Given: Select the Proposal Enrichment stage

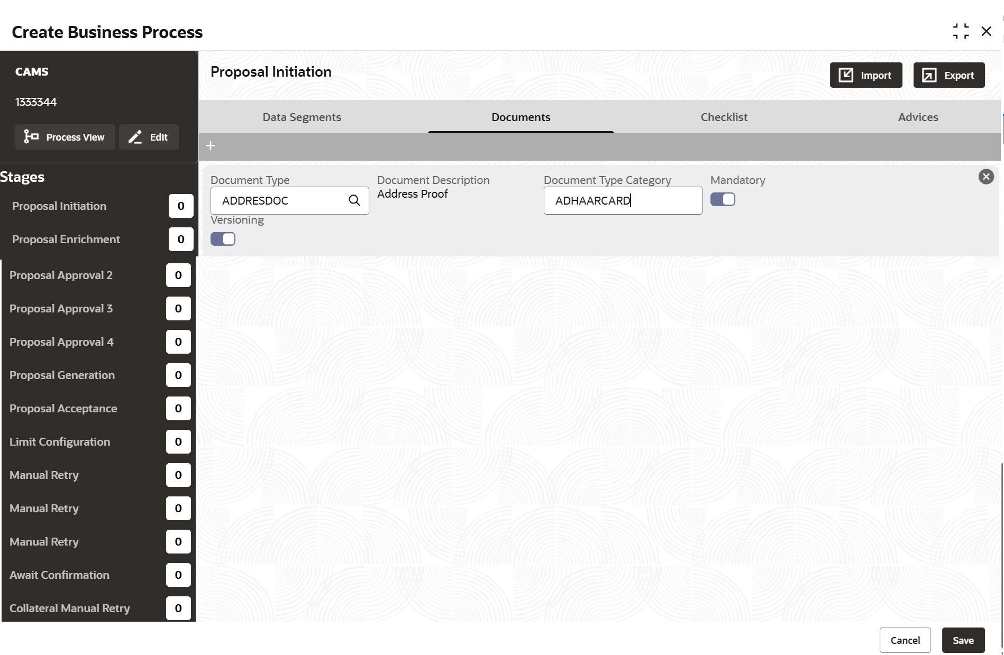Looking at the screenshot, I should click(x=66, y=239).
